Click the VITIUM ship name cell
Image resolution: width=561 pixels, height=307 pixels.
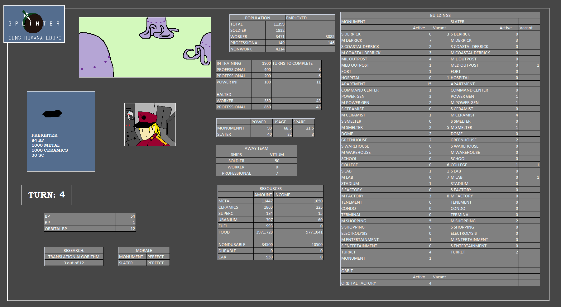click(x=277, y=154)
